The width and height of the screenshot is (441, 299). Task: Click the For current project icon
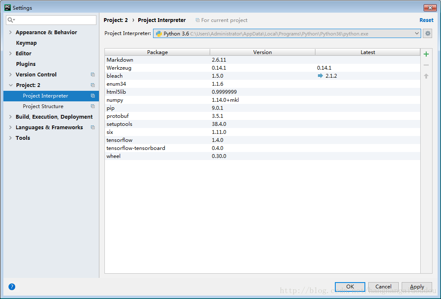198,20
